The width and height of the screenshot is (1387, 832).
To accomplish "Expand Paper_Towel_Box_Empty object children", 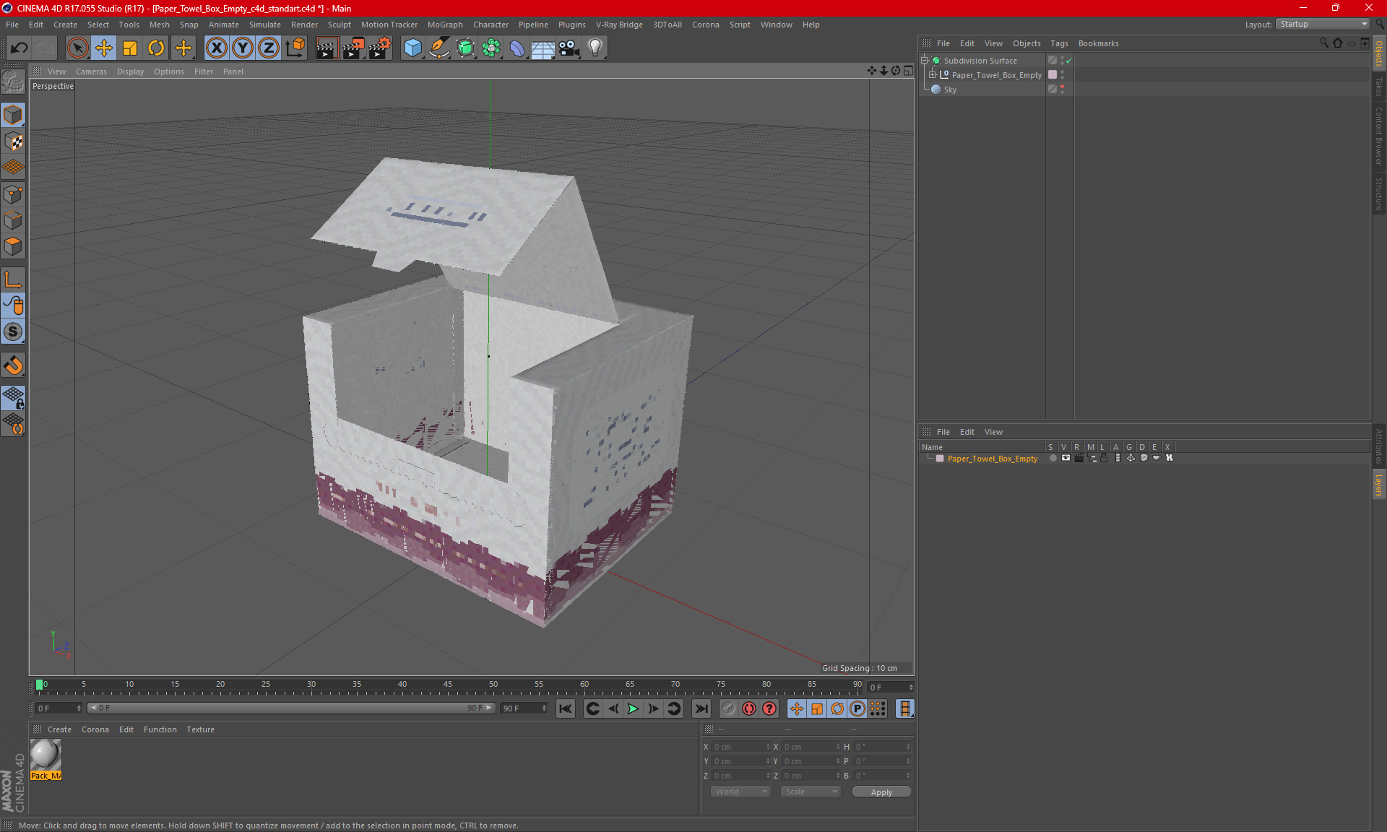I will coord(932,74).
